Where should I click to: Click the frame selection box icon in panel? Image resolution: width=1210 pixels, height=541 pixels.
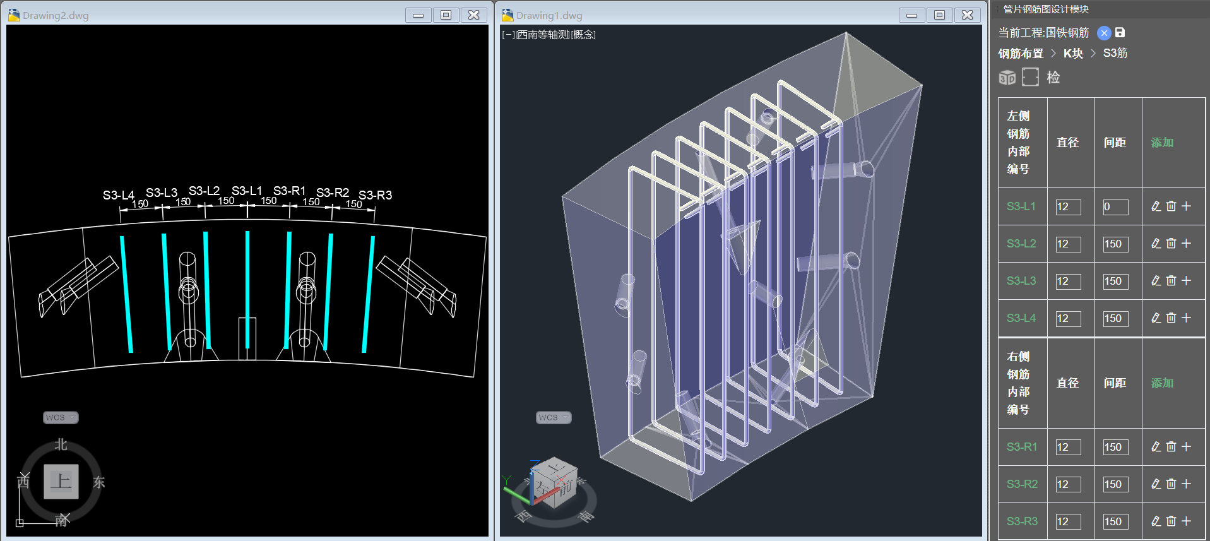point(1030,77)
